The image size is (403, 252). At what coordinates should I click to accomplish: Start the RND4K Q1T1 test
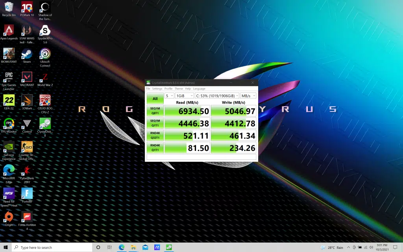pos(155,148)
